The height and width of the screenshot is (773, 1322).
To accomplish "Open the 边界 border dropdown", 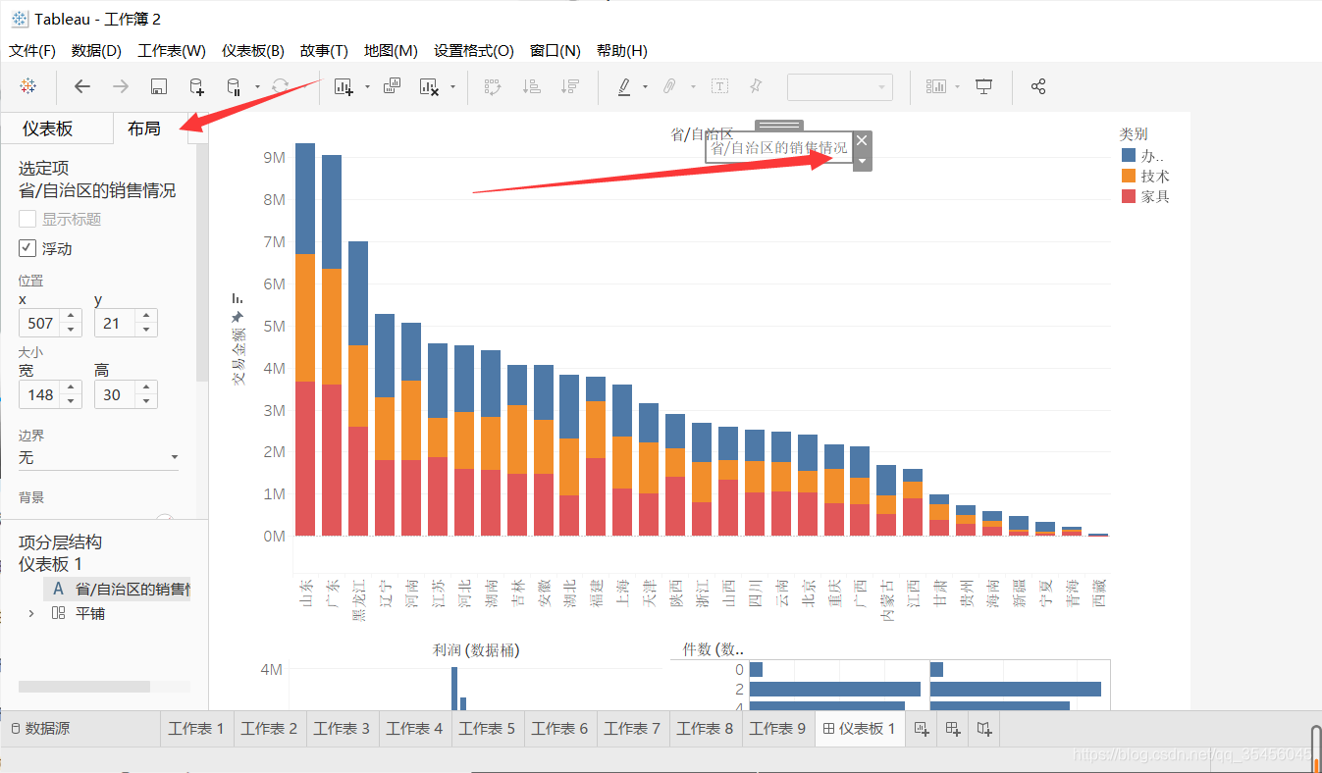I will point(99,457).
